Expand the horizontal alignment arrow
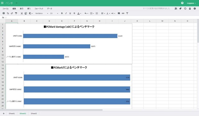The height and width of the screenshot is (116, 199). 104,13
